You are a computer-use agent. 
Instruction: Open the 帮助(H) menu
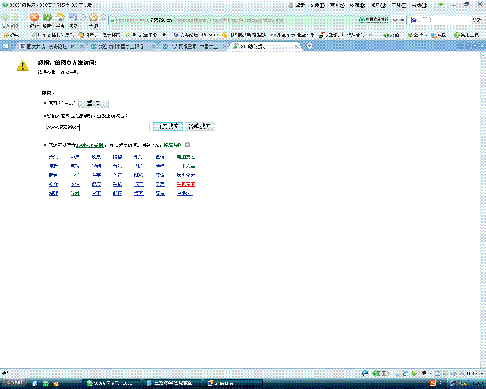[420, 5]
